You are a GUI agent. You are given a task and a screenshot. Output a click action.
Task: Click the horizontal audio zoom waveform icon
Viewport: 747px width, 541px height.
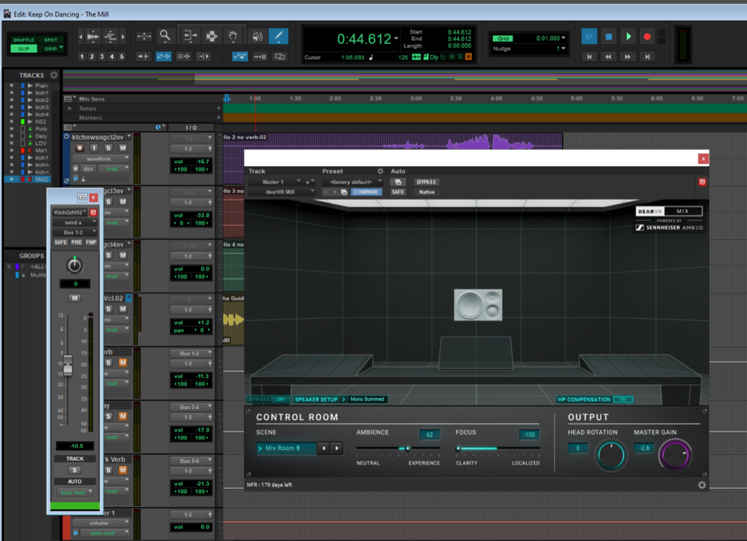[x=93, y=36]
